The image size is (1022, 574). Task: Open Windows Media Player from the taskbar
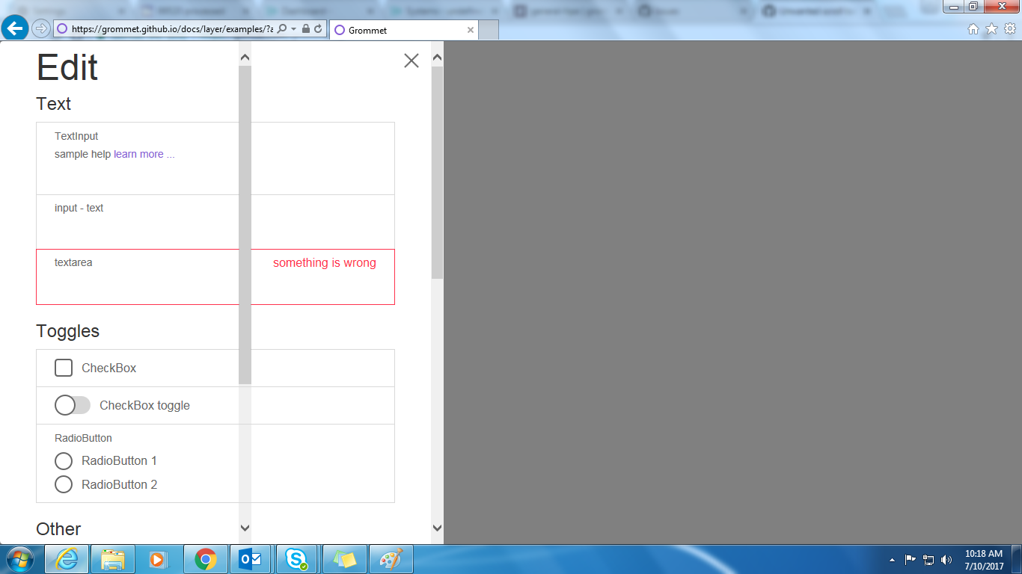159,558
